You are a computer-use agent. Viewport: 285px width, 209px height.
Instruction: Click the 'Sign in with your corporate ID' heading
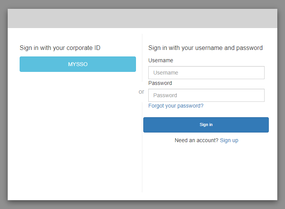pyautogui.click(x=60, y=48)
